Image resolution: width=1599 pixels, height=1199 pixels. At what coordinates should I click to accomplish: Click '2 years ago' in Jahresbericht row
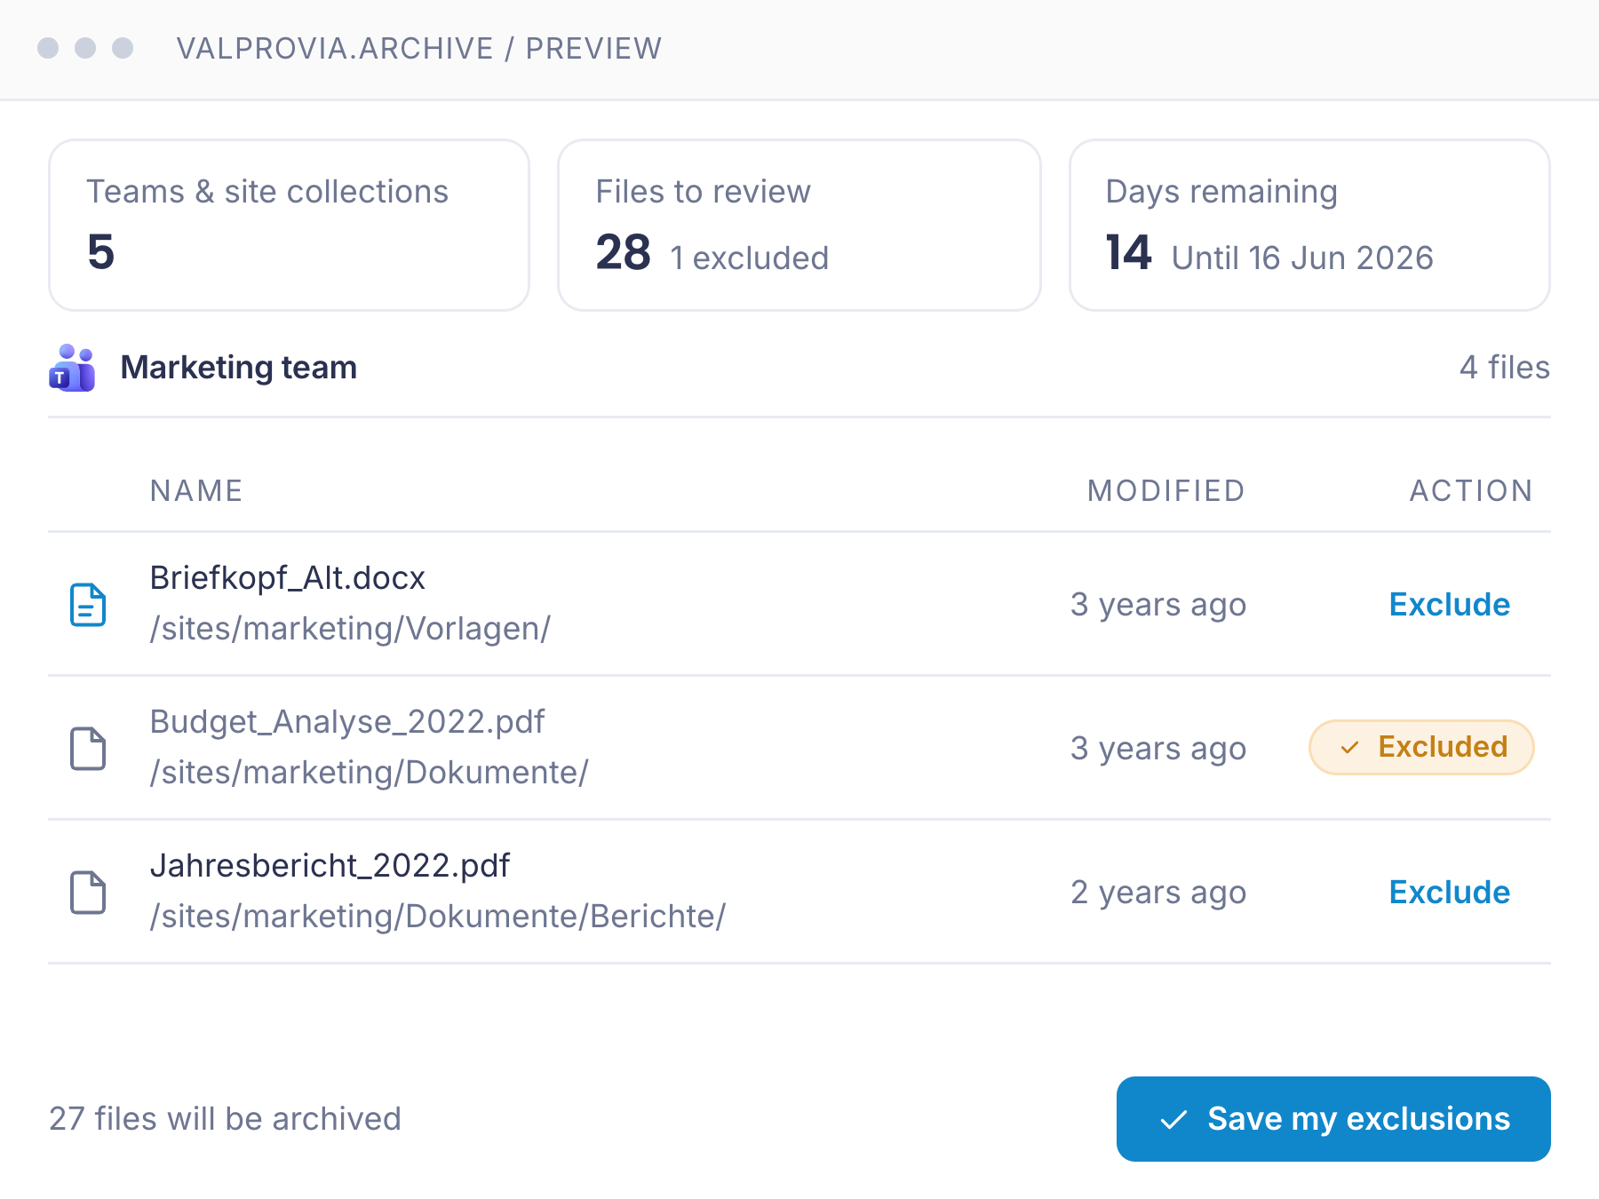coord(1158,893)
